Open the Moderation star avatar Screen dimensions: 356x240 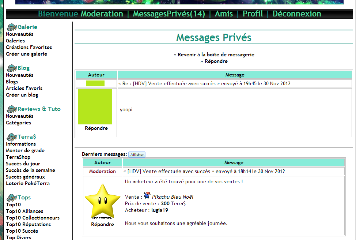102,202
